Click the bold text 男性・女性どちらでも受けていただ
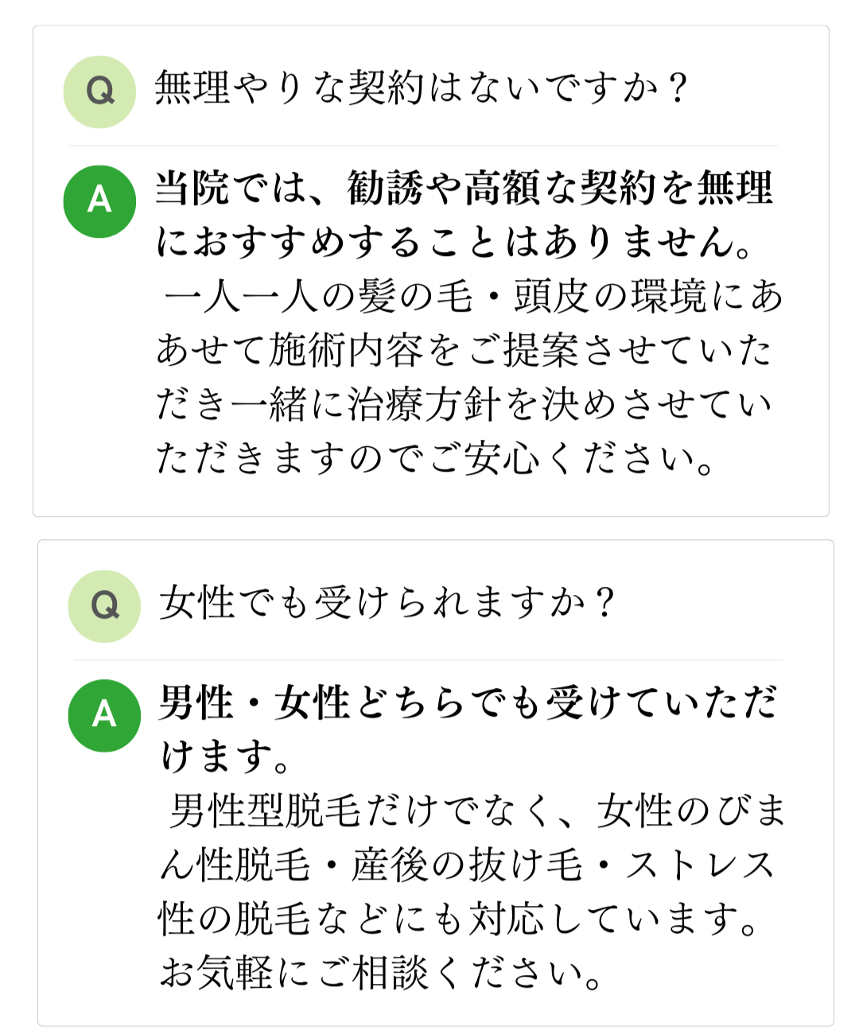Viewport: 859px width, 1034px height. click(x=468, y=703)
